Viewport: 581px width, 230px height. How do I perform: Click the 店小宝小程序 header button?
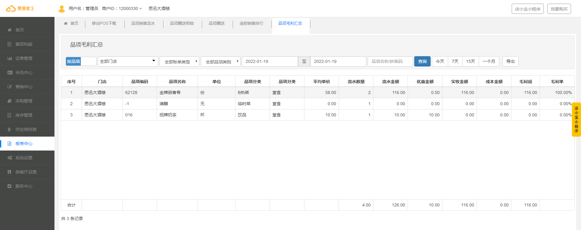[528, 9]
